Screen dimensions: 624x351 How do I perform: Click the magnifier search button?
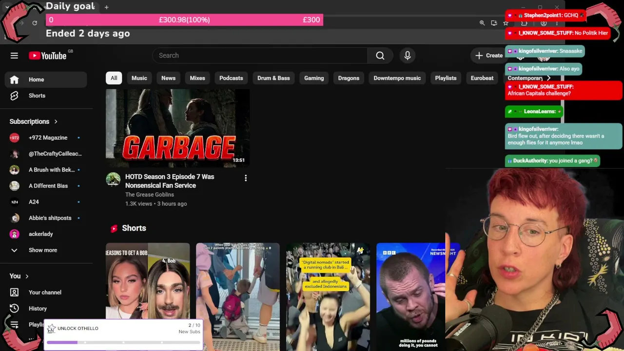(380, 56)
